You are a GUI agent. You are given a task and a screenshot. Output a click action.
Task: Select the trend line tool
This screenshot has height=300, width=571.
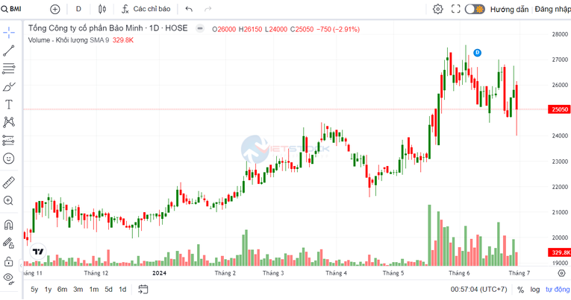[9, 51]
